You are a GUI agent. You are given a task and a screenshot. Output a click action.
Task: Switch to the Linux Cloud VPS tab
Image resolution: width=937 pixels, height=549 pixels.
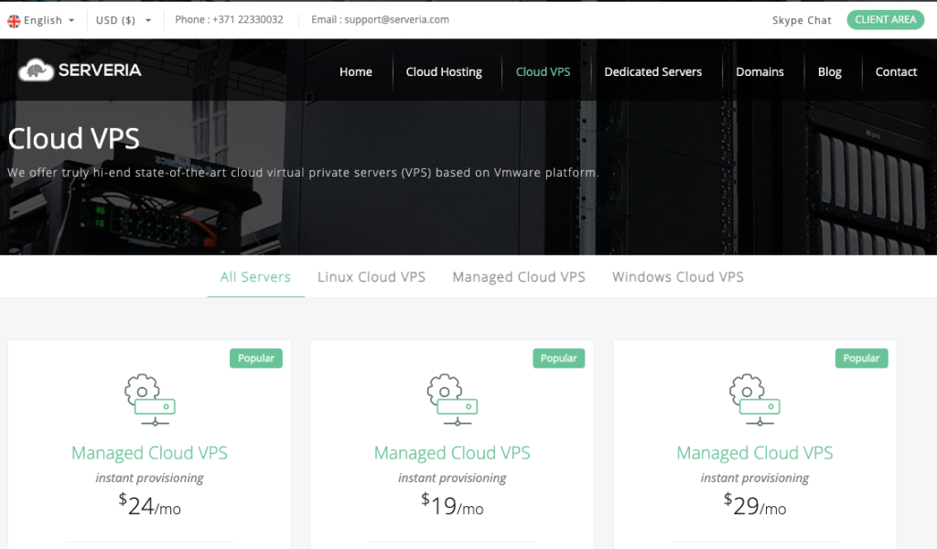372,277
